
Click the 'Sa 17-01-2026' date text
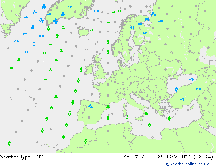pos(143,157)
